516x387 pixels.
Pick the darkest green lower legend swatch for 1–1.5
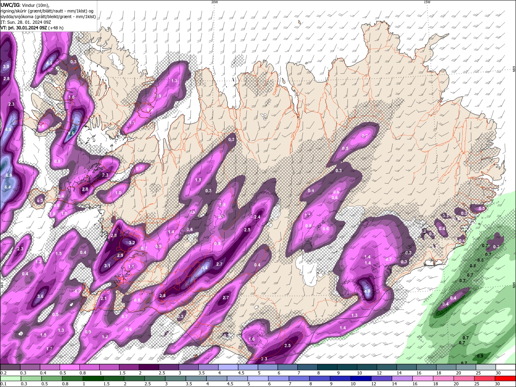(x=93, y=379)
